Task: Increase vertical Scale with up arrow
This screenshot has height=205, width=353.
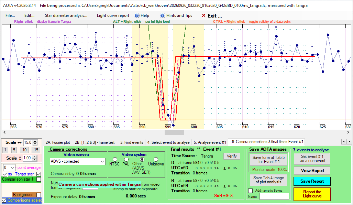Action: pyautogui.click(x=34, y=157)
